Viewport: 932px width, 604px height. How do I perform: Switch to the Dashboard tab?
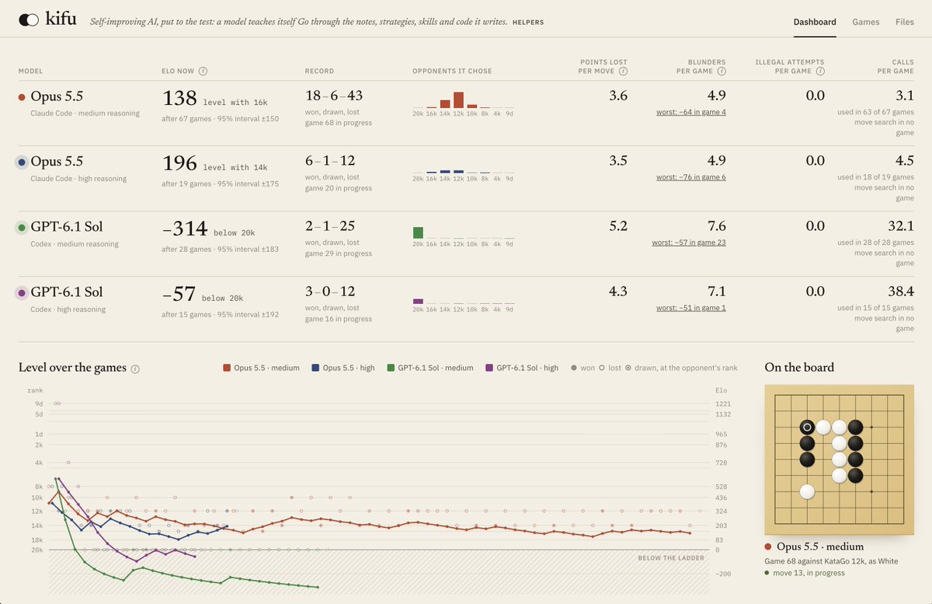point(815,22)
